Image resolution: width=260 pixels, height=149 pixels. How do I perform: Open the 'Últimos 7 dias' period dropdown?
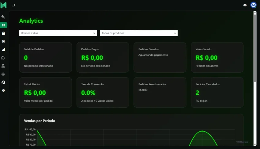[58, 33]
